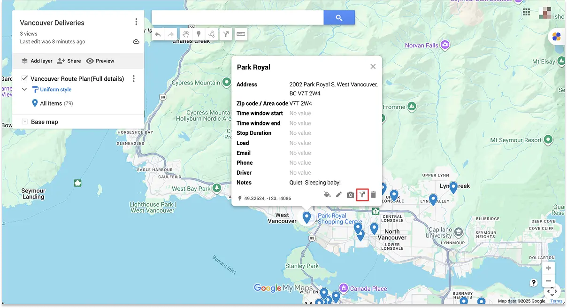Click the Redo arrow in the toolbar
Image resolution: width=567 pixels, height=308 pixels.
click(171, 34)
